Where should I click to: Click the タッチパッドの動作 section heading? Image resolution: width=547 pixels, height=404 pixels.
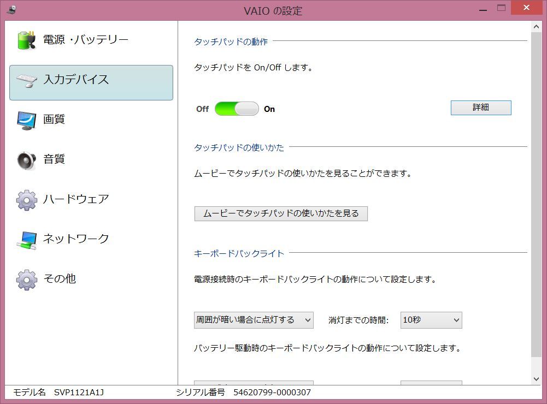[231, 41]
